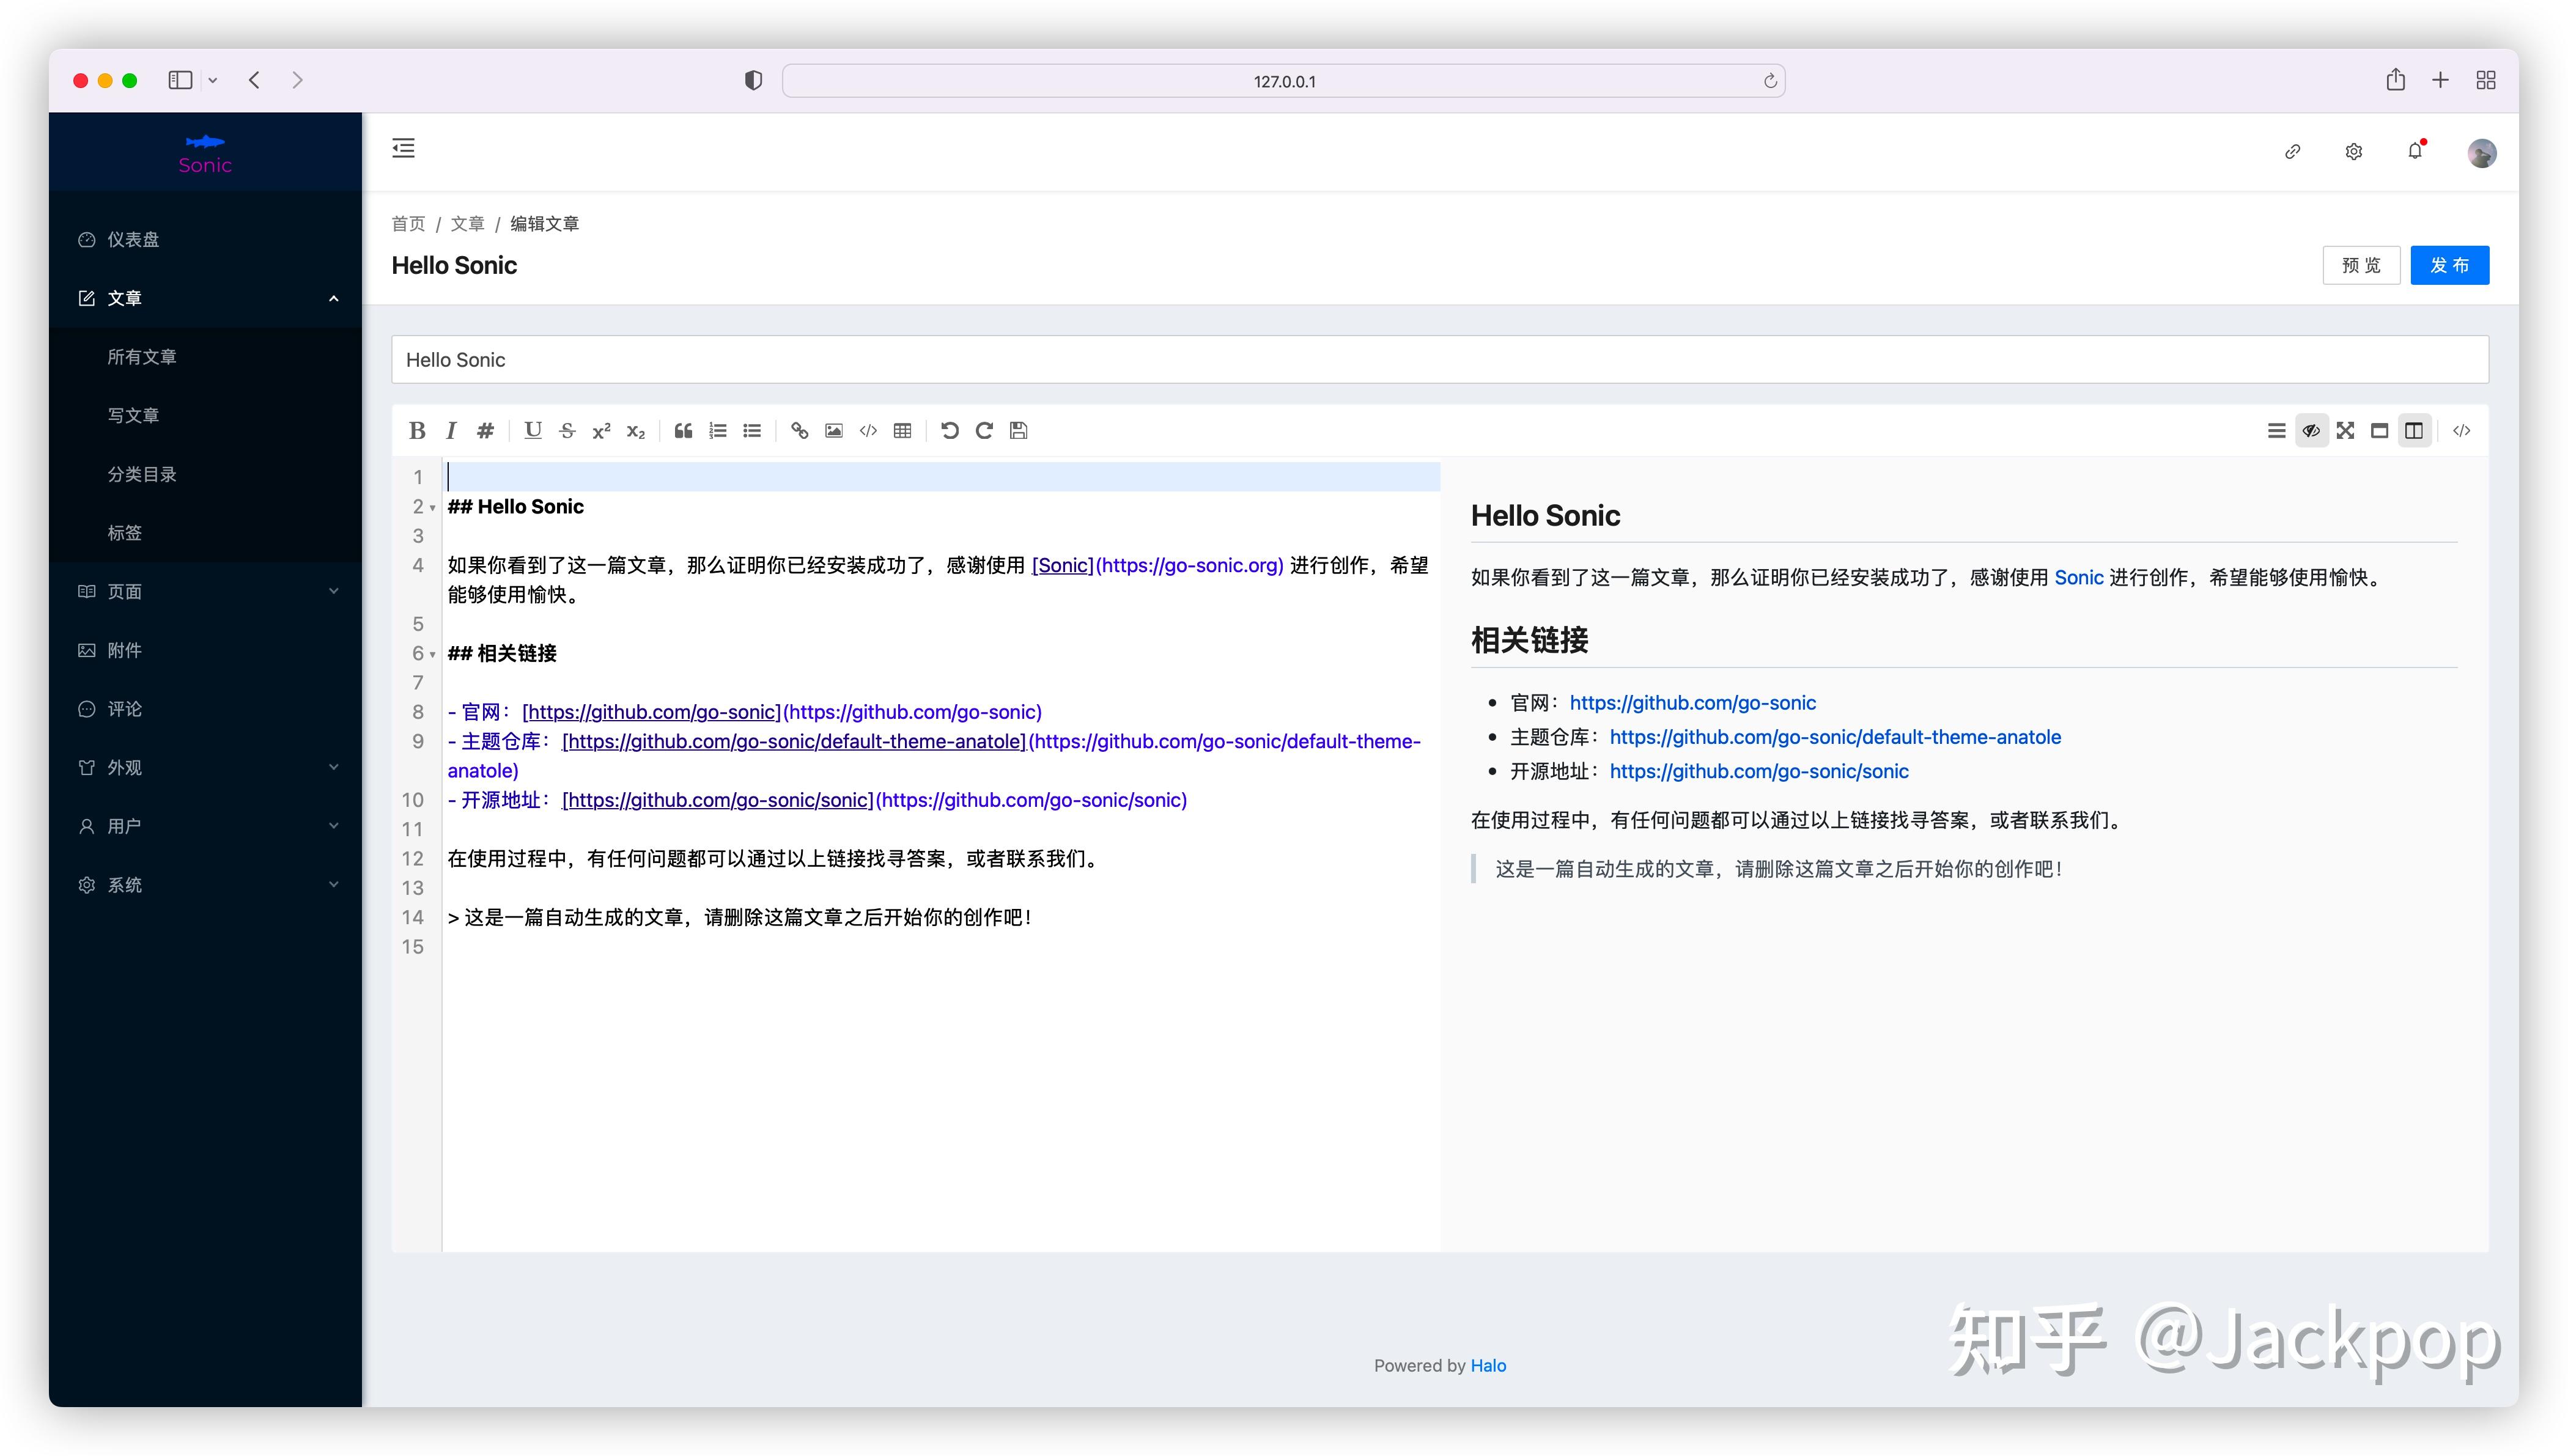Open the notifications bell
The width and height of the screenshot is (2568, 1456).
2415,151
